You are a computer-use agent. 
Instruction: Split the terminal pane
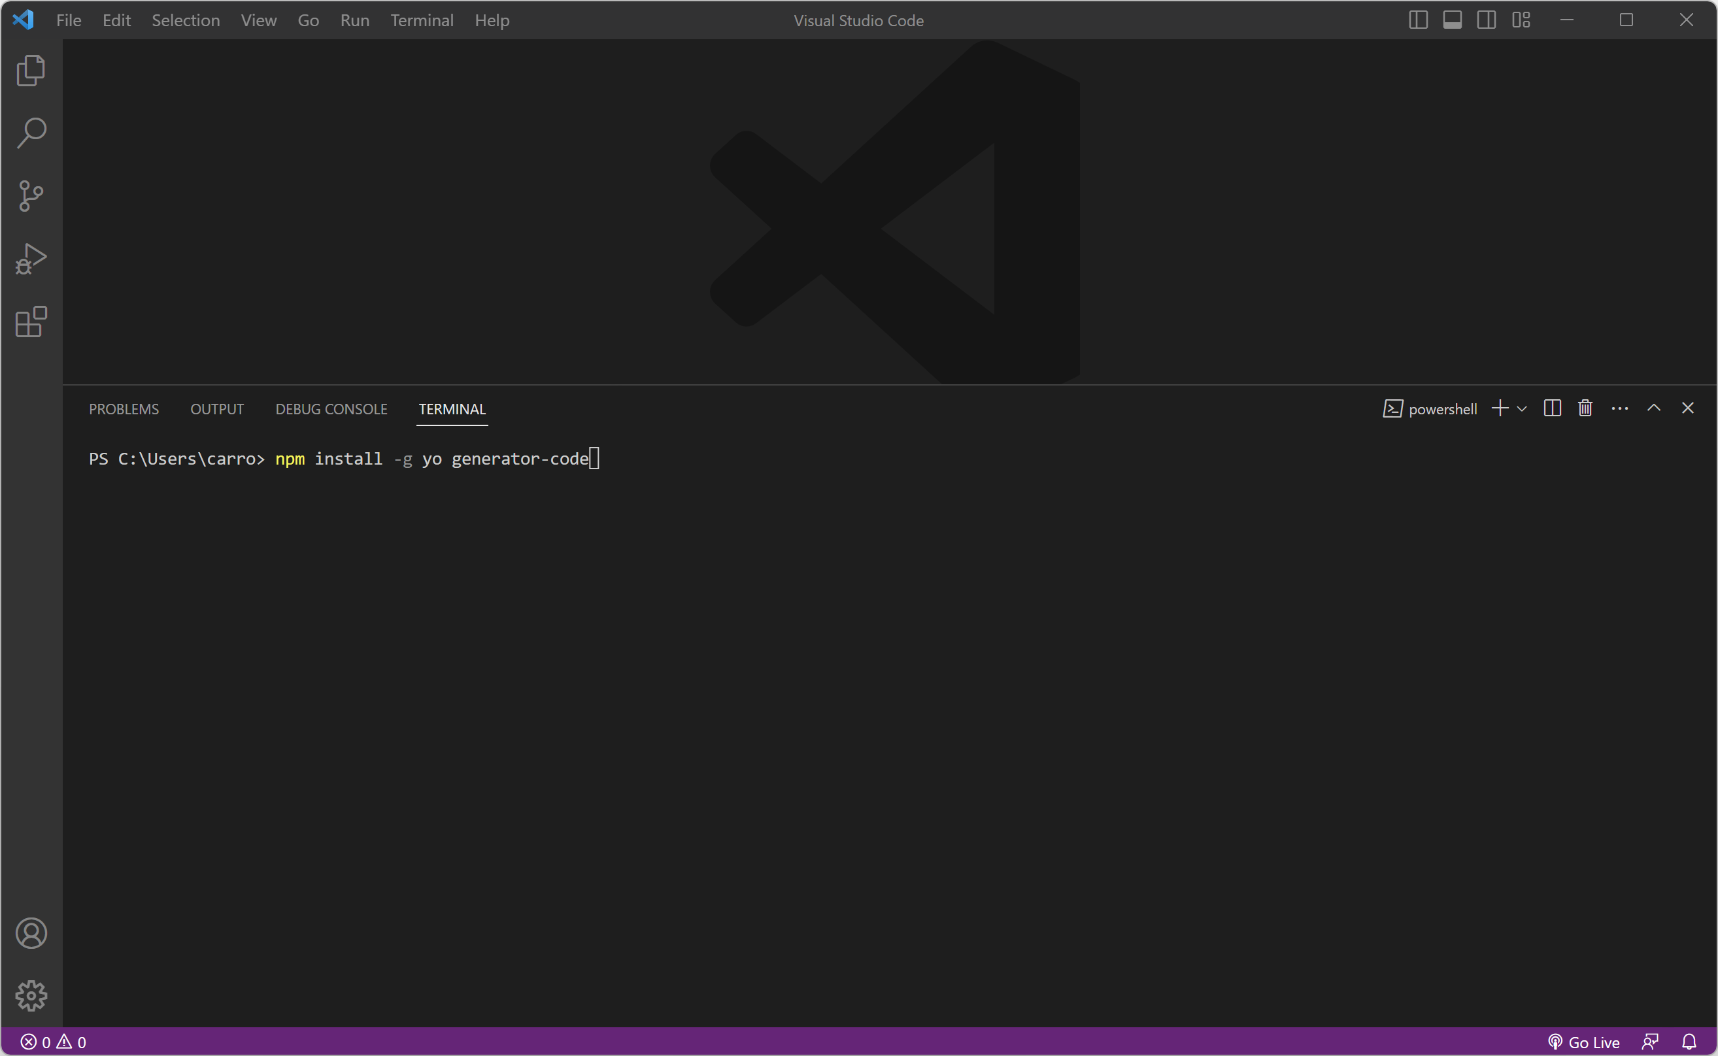(1552, 408)
